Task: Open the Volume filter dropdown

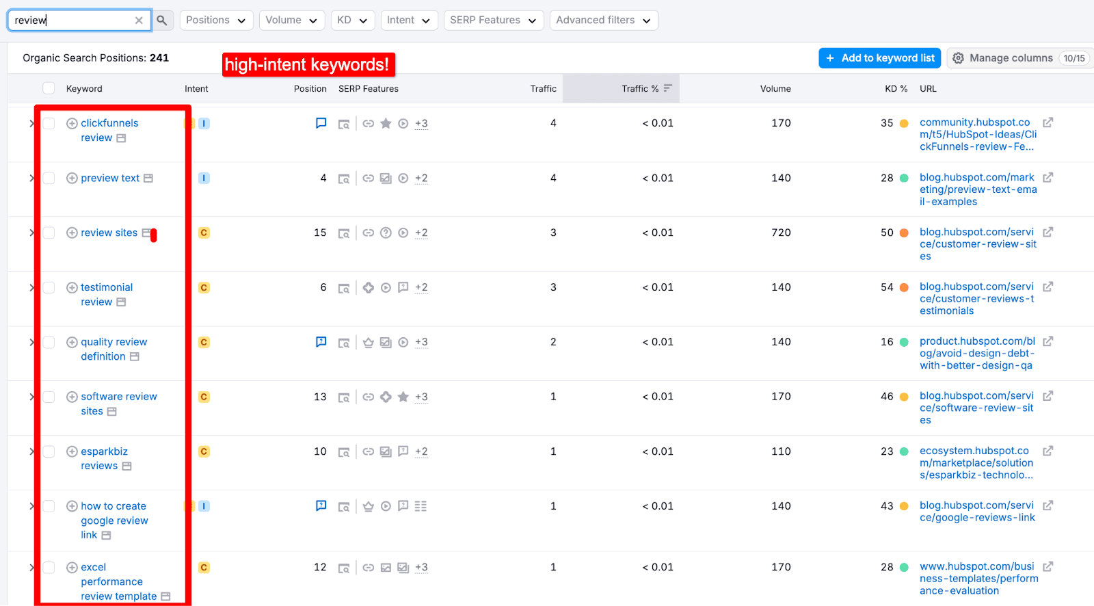Action: (292, 21)
